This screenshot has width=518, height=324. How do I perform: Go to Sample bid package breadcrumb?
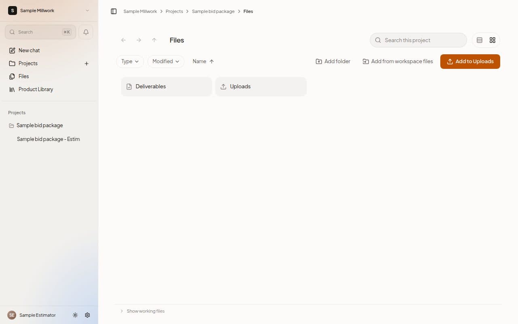tap(213, 11)
